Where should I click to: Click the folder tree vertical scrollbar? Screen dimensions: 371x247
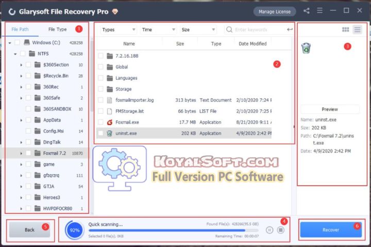pos(92,76)
